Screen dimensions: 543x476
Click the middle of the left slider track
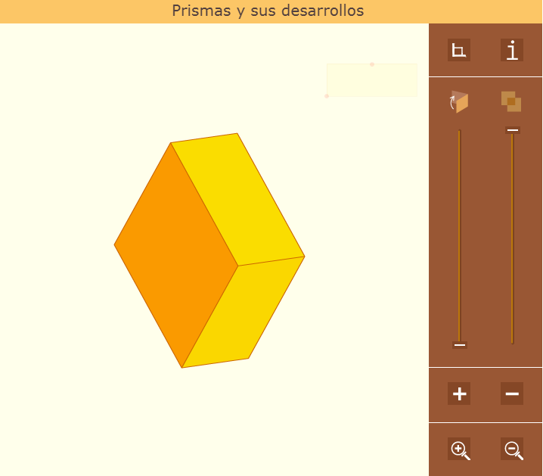click(x=459, y=237)
